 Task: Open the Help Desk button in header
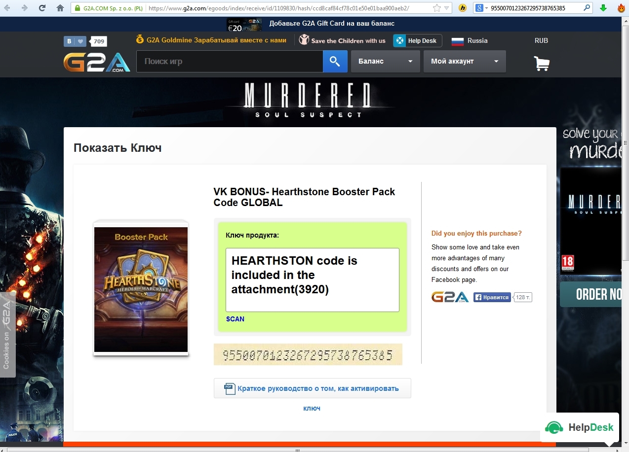(417, 41)
